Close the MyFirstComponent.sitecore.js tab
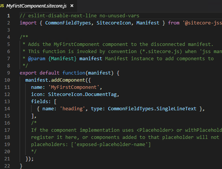This screenshot has width=222, height=169. pos(72,6)
